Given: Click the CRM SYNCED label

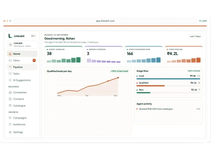Looking at the screenshot, I should point(194,71).
